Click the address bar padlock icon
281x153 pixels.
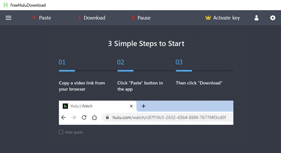coord(107,118)
